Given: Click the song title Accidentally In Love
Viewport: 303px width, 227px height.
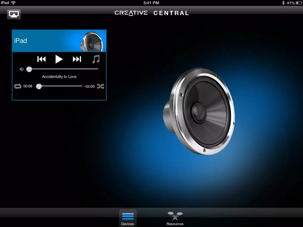Looking at the screenshot, I should [x=59, y=77].
